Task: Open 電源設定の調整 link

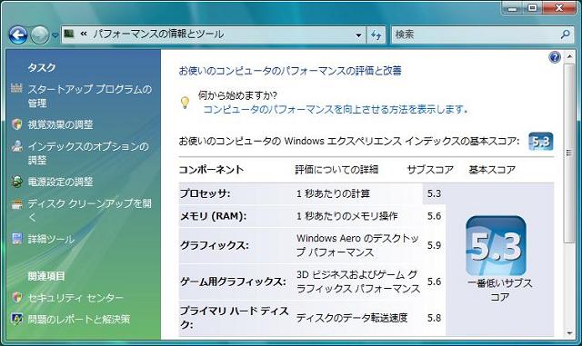Action: (61, 182)
